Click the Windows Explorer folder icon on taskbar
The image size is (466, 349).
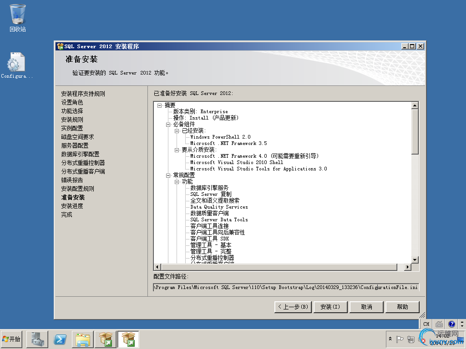click(82, 339)
